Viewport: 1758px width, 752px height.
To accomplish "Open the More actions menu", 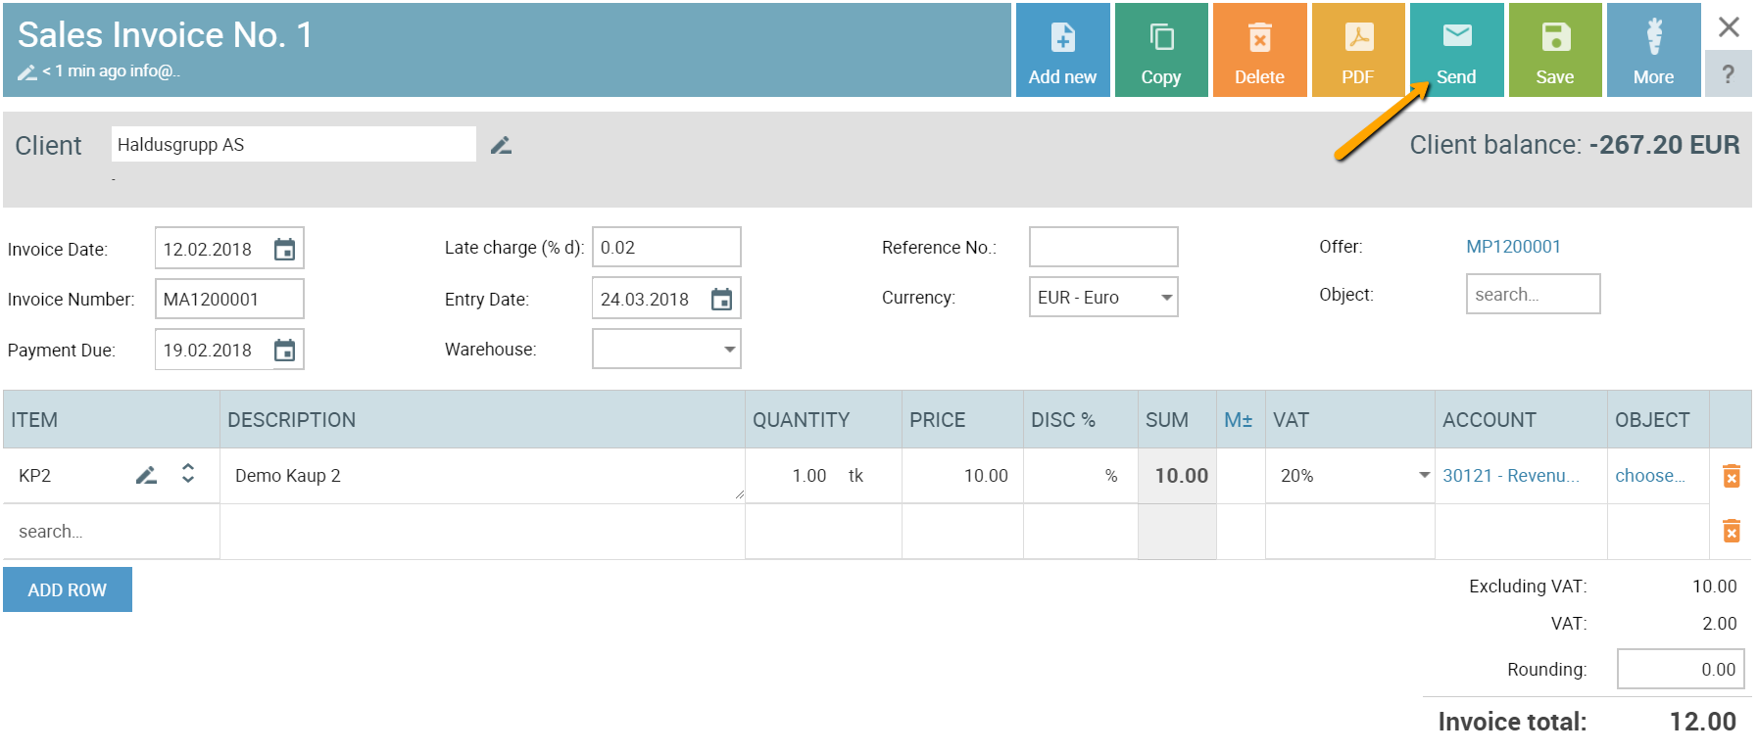I will click(x=1653, y=50).
